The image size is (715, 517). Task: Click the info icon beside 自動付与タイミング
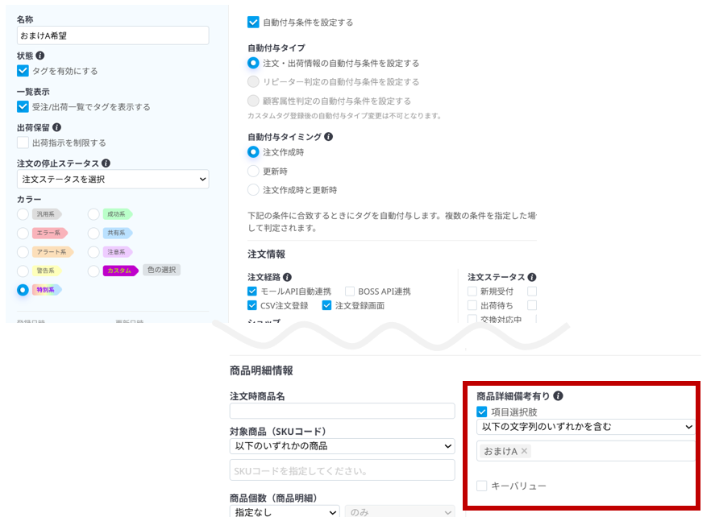click(330, 137)
